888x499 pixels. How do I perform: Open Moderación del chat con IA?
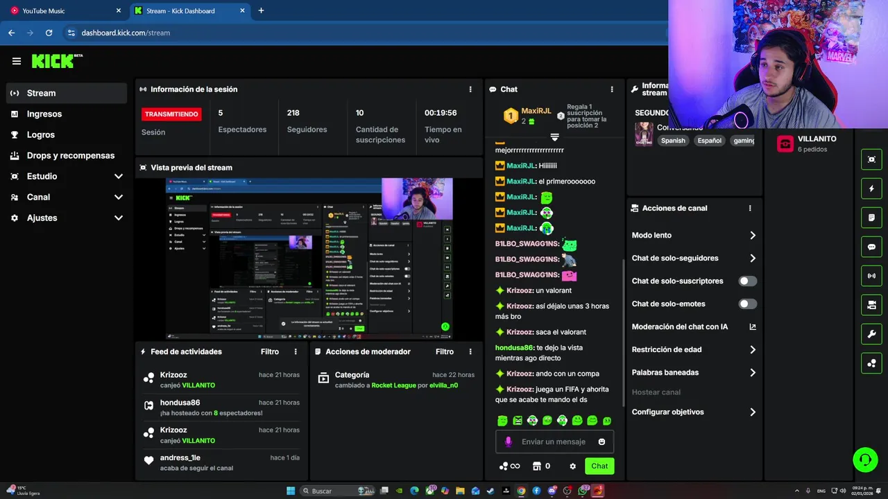(694, 327)
